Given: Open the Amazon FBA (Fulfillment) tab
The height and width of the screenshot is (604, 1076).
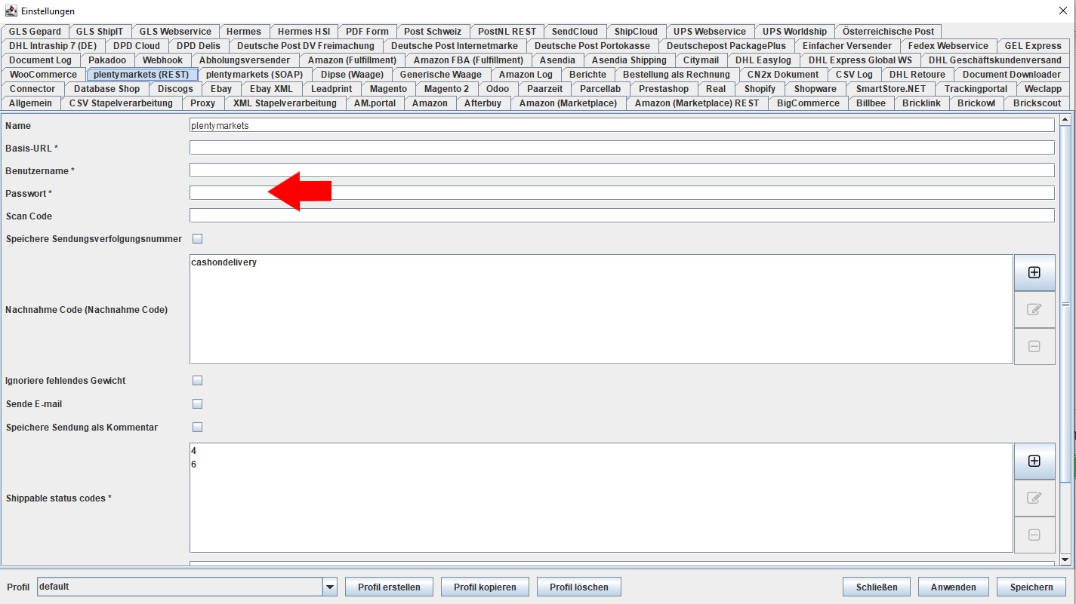Looking at the screenshot, I should tap(468, 60).
